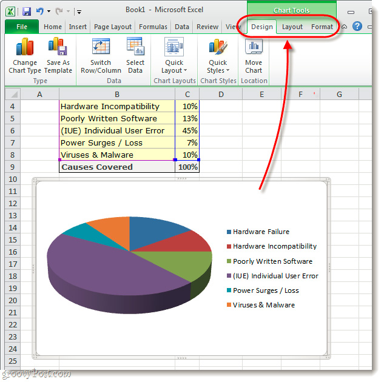
Task: Click the Poorly Written Software legend swatch
Action: point(229,261)
